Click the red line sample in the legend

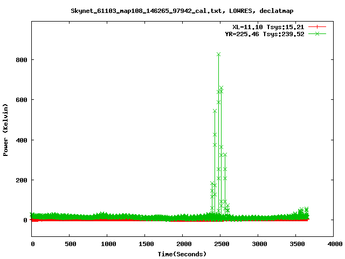318,26
